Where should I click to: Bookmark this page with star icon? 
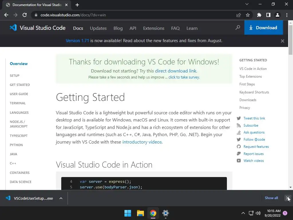point(248,15)
